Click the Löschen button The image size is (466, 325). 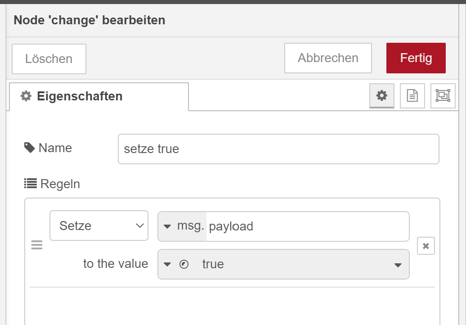coord(49,59)
